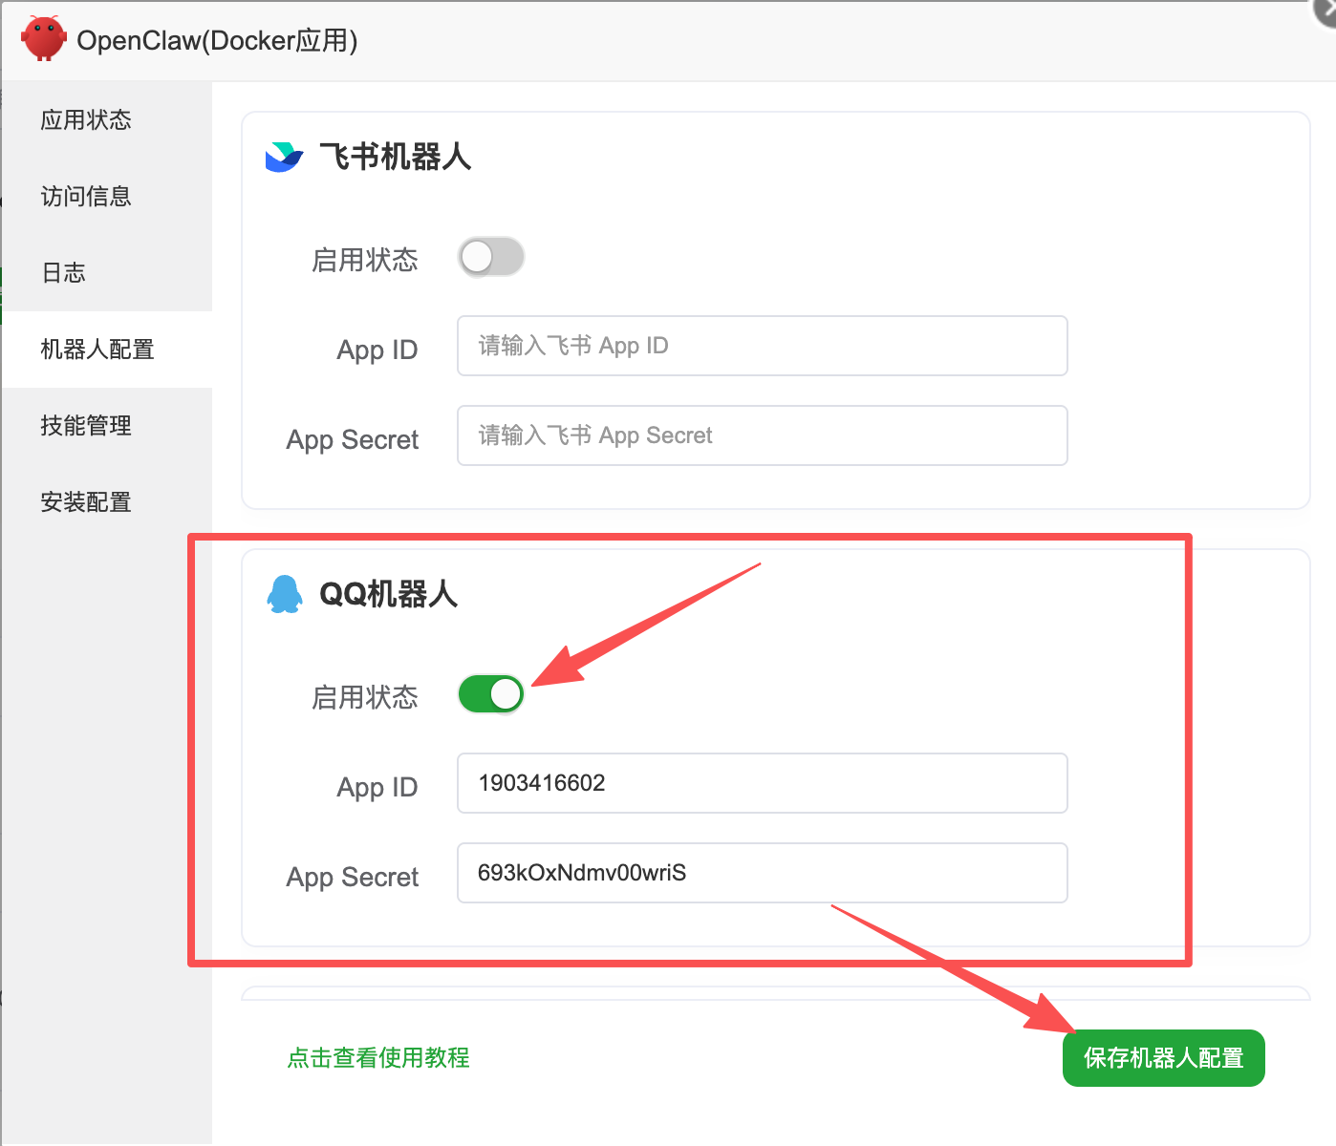Enable the 飞书机器人 status toggle
Viewport: 1336px width, 1146px height.
pos(491,257)
